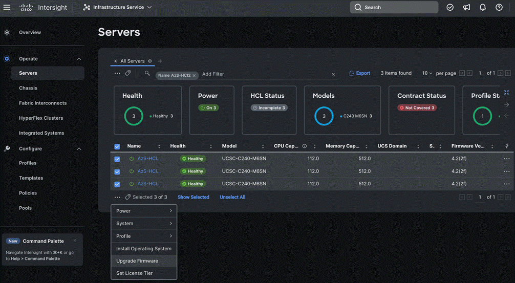515x283 pixels.
Task: Uncheck the second AzS-HCI server row
Action: pyautogui.click(x=117, y=172)
